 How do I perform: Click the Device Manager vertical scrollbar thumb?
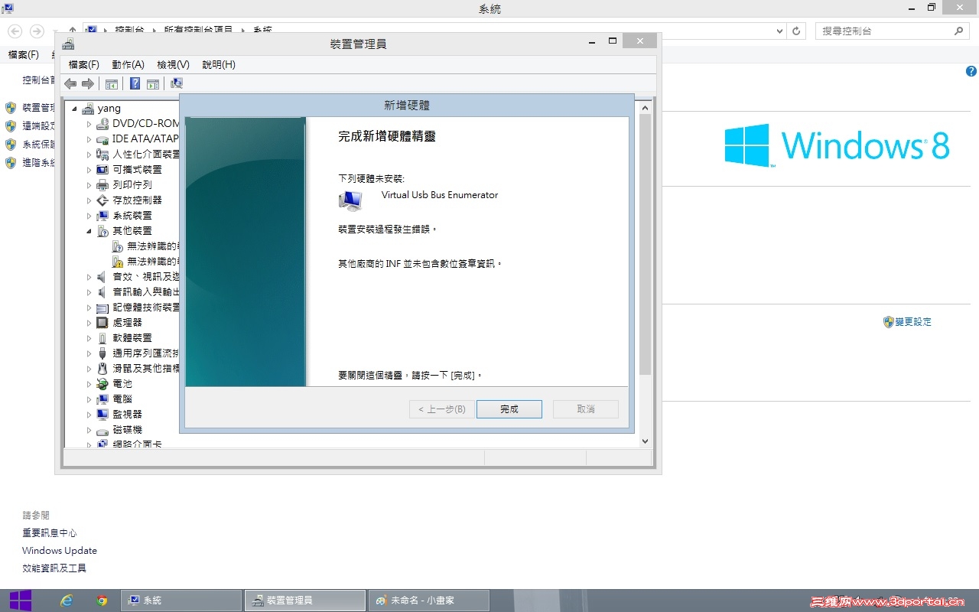[x=645, y=245]
